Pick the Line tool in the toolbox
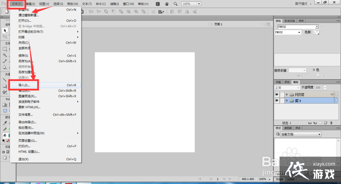Viewport: 341px width, 184px height. (x=5, y=80)
